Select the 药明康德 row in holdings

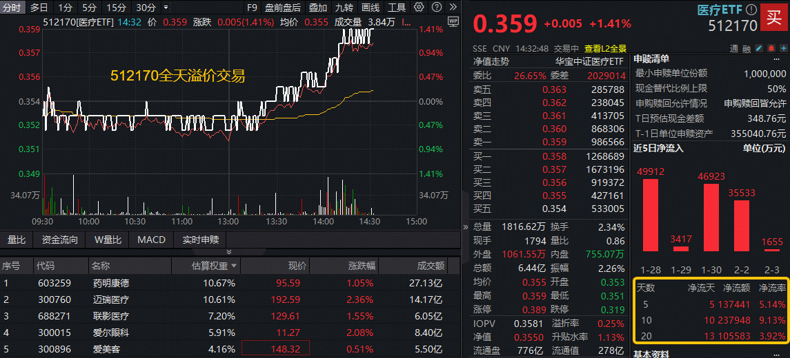pyautogui.click(x=110, y=283)
